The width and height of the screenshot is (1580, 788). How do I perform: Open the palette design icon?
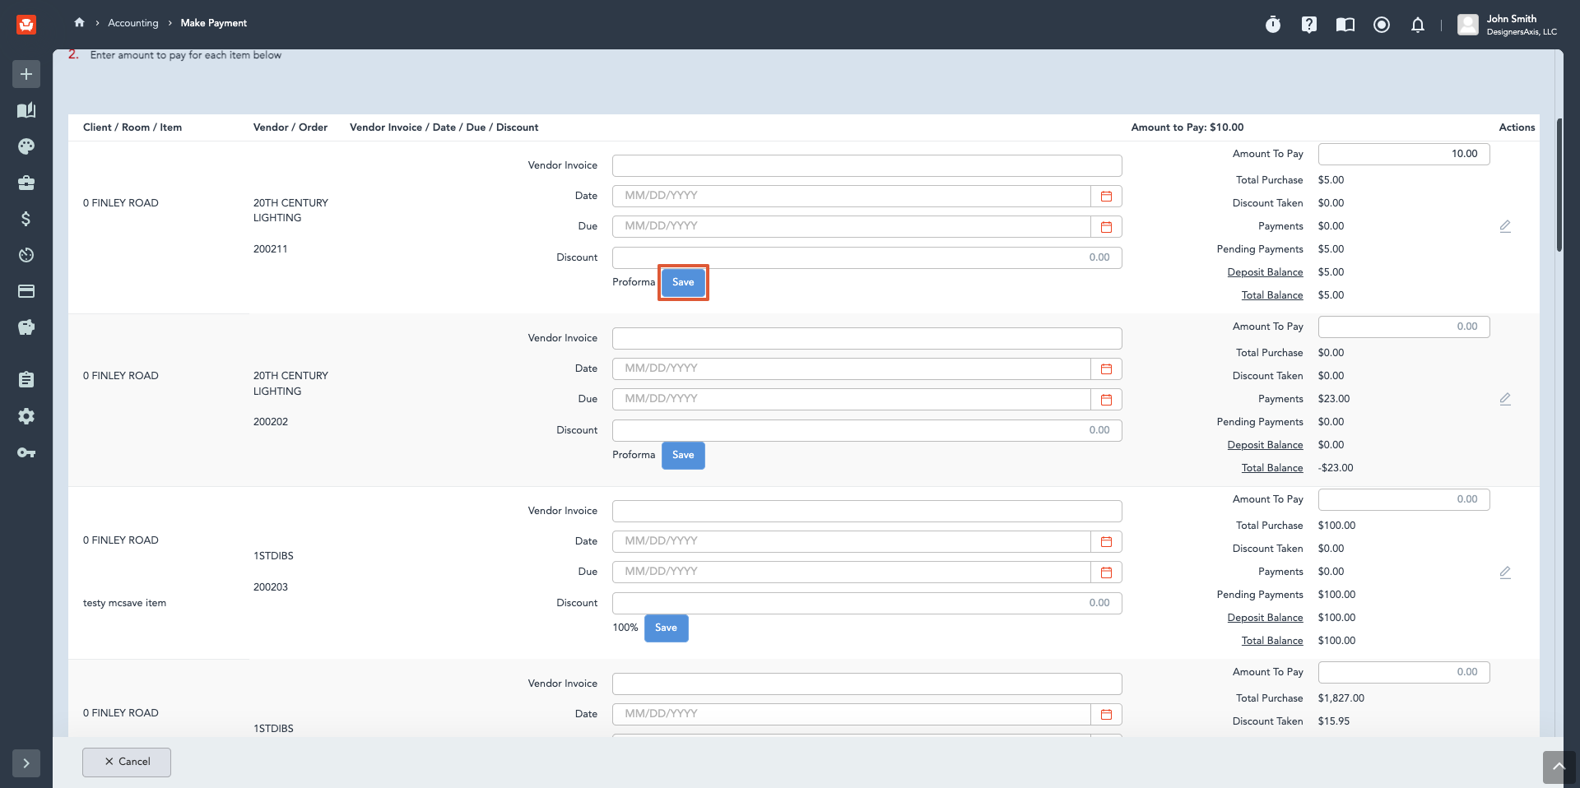tap(26, 146)
